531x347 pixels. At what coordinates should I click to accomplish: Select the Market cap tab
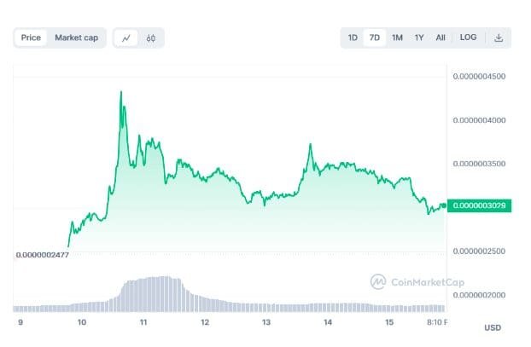(76, 38)
